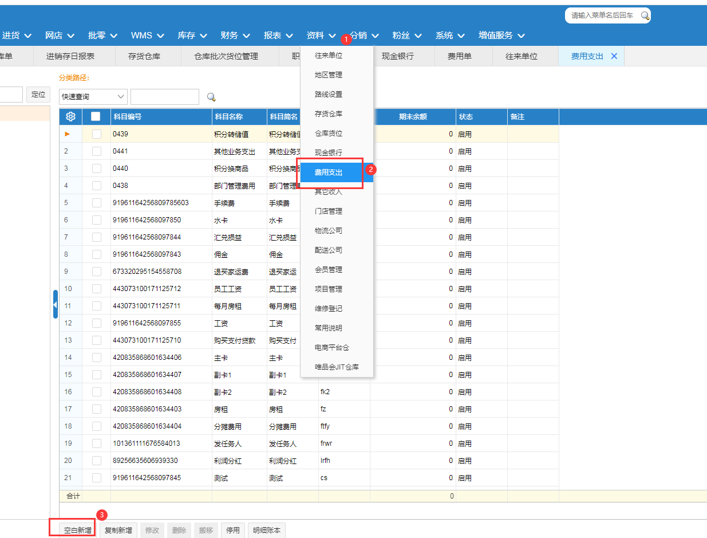The image size is (707, 538).
Task: Select 往来单位 in the dropdown menu
Action: pos(337,56)
